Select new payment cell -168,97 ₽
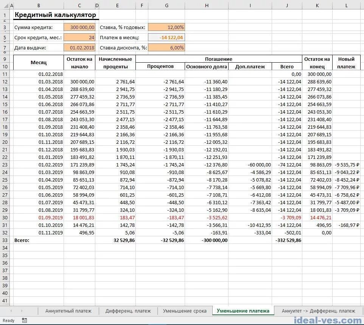This screenshot has height=325, width=364. [x=346, y=225]
